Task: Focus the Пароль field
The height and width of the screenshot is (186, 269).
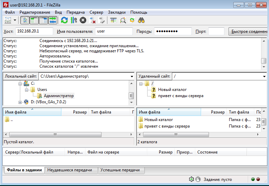Action: pyautogui.click(x=173, y=31)
